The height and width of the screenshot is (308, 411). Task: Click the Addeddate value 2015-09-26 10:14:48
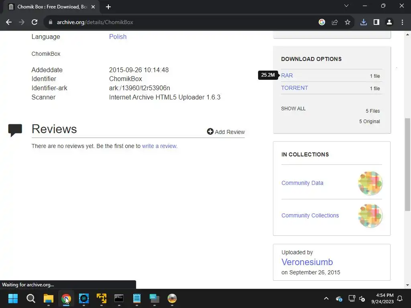pyautogui.click(x=138, y=70)
